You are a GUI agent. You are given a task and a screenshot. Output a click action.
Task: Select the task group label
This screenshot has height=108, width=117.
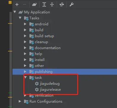[x=38, y=78]
